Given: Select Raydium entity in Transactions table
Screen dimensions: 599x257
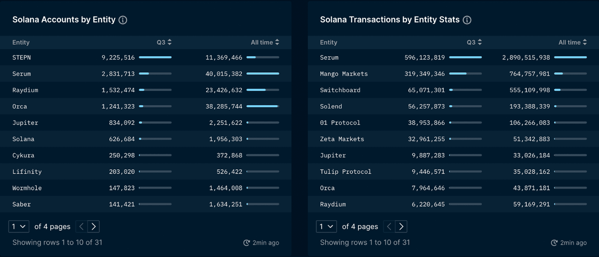Looking at the screenshot, I should [333, 204].
